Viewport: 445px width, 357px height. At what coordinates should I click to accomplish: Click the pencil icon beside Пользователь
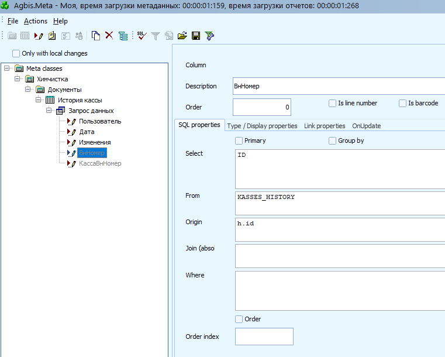71,121
